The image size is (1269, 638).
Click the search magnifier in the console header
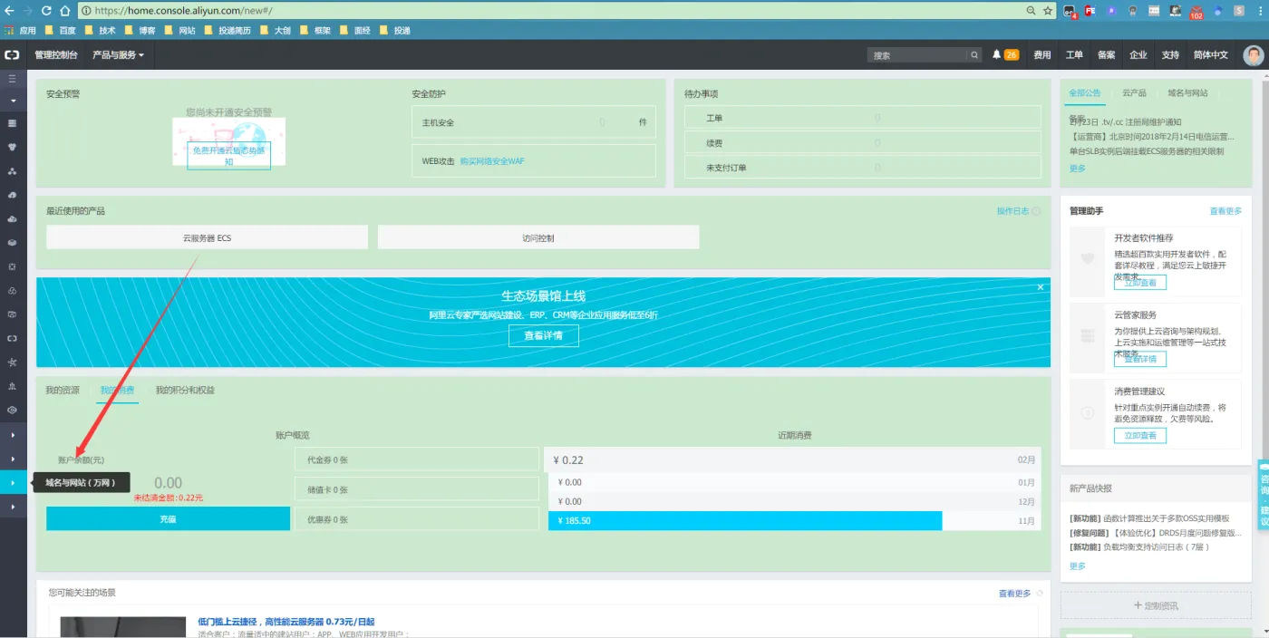[x=974, y=55]
